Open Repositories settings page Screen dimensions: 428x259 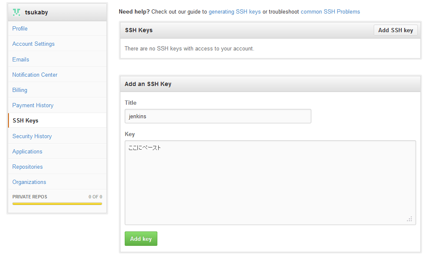pos(28,167)
